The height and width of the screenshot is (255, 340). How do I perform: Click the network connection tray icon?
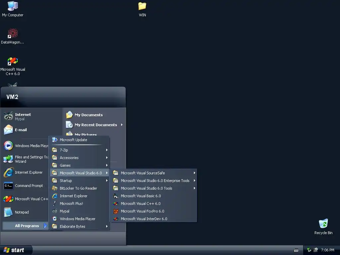(x=316, y=250)
